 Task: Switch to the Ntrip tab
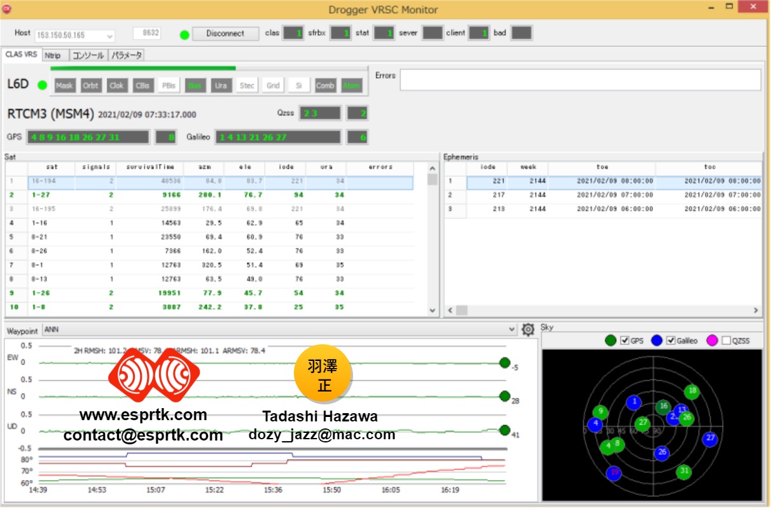(x=53, y=55)
